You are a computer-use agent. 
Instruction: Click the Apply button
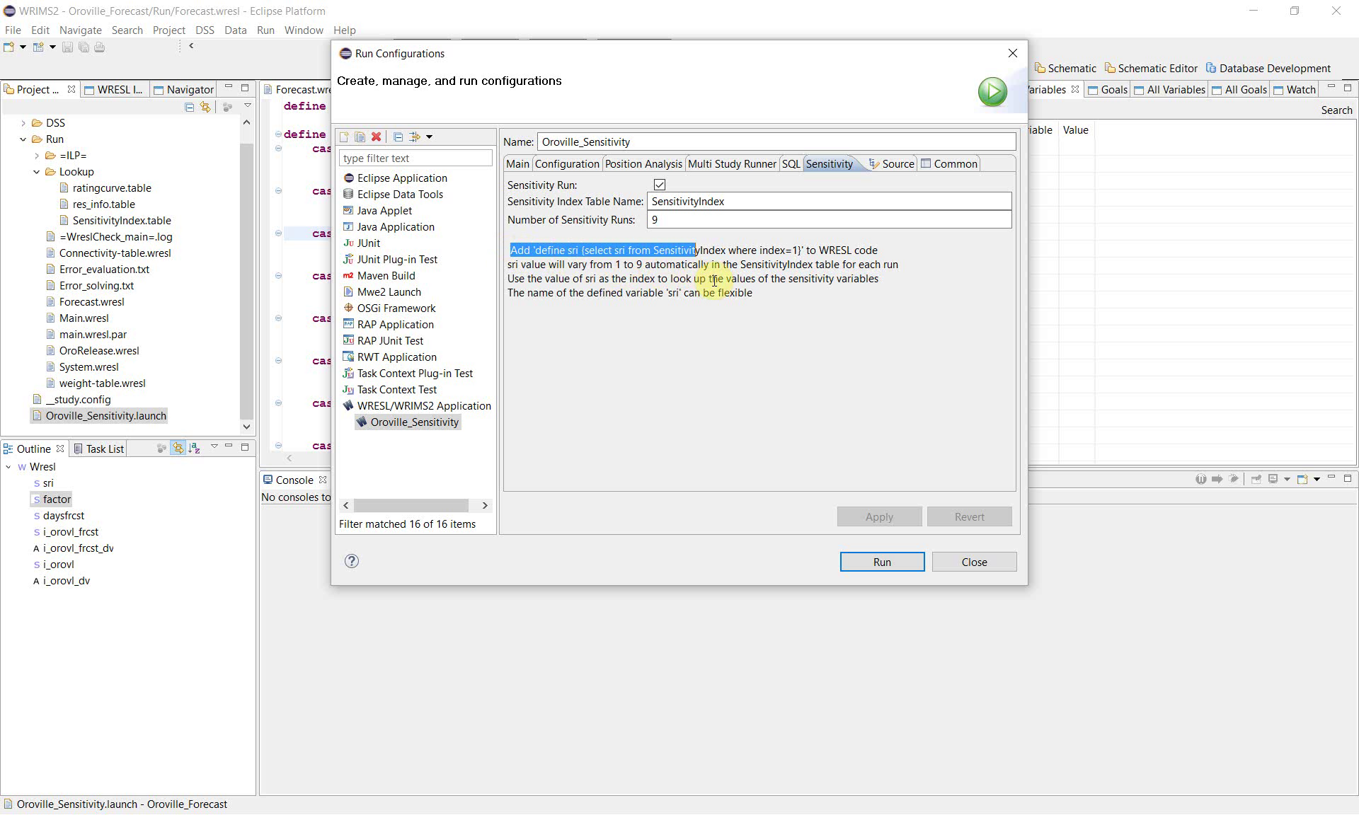tap(879, 517)
